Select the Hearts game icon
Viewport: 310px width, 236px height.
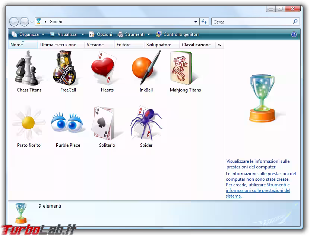(x=104, y=68)
